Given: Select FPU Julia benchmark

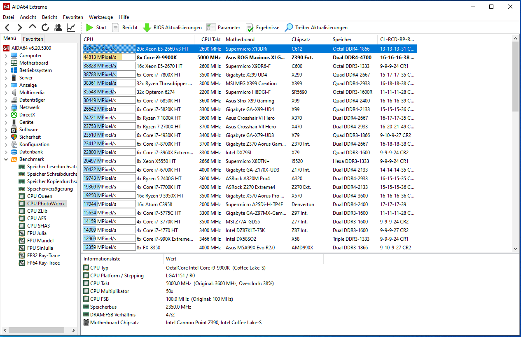Looking at the screenshot, I should click(33, 233).
